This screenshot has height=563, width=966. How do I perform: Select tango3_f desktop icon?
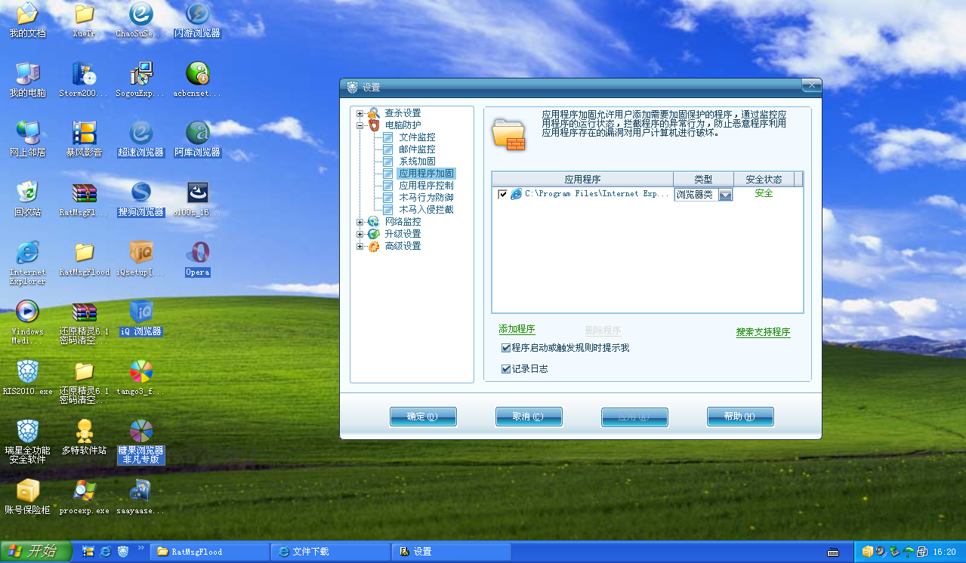140,377
